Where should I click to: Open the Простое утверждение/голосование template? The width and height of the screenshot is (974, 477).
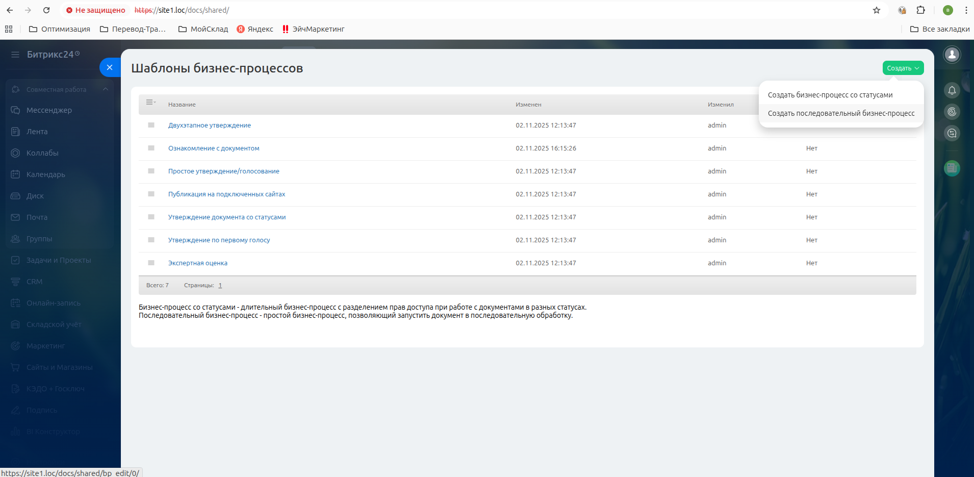pos(223,171)
